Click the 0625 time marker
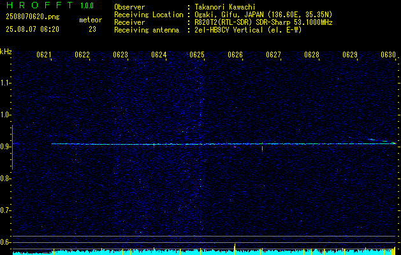Viewport: 401px width, 255px height. [x=197, y=55]
